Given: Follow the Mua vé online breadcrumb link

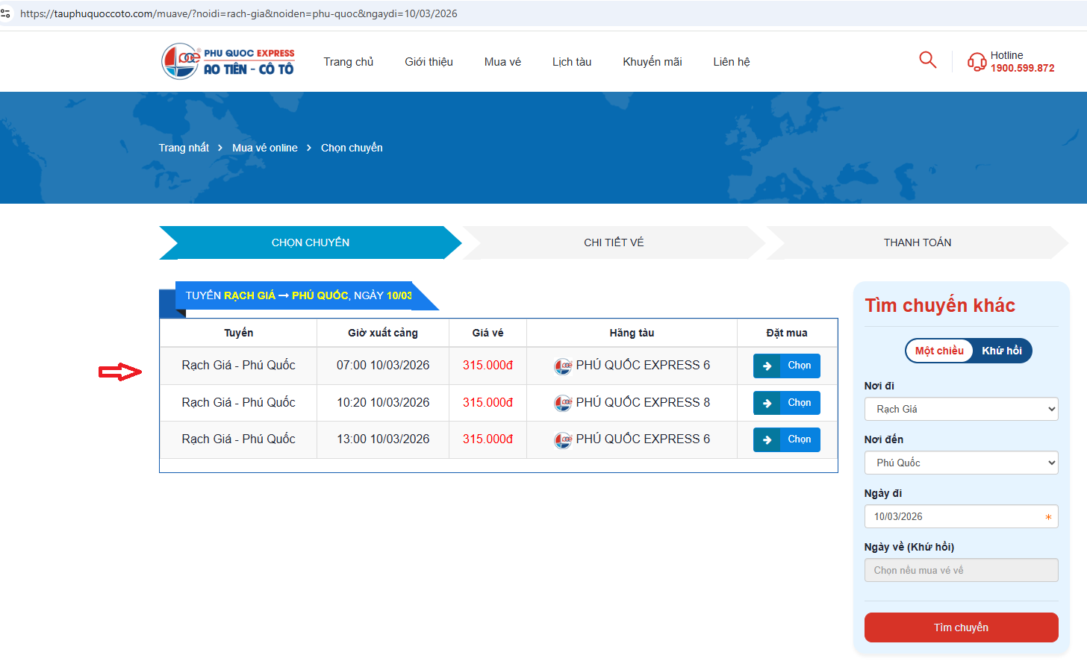Looking at the screenshot, I should click(x=264, y=148).
